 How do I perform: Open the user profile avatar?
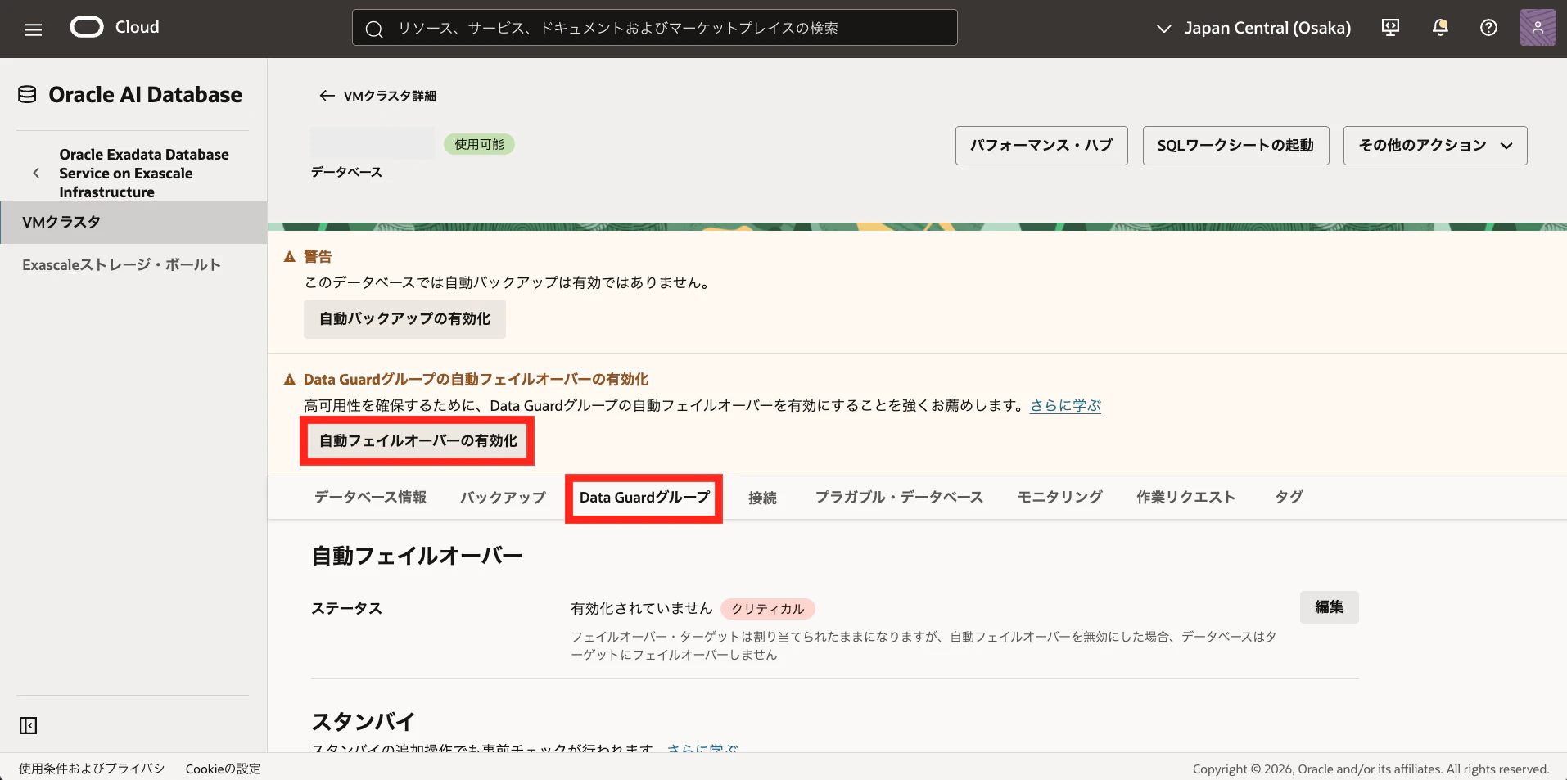(x=1537, y=28)
